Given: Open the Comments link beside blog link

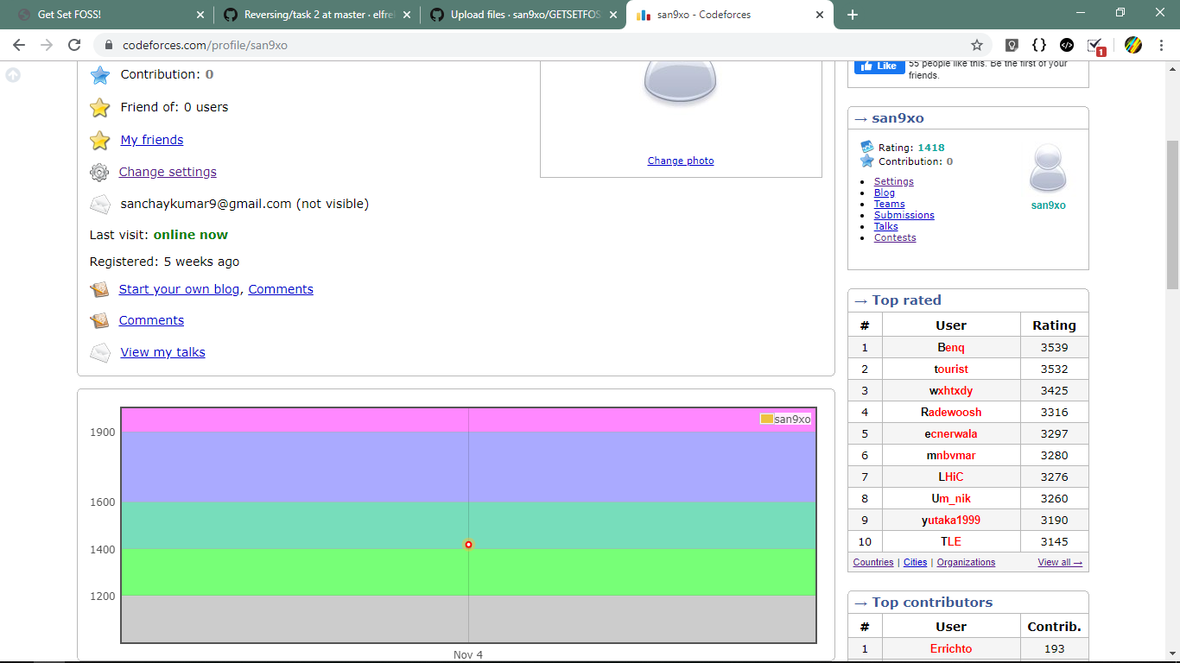Looking at the screenshot, I should click(281, 289).
